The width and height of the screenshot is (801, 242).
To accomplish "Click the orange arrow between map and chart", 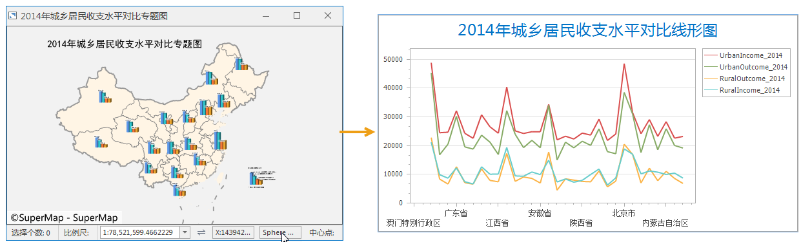I will 358,132.
